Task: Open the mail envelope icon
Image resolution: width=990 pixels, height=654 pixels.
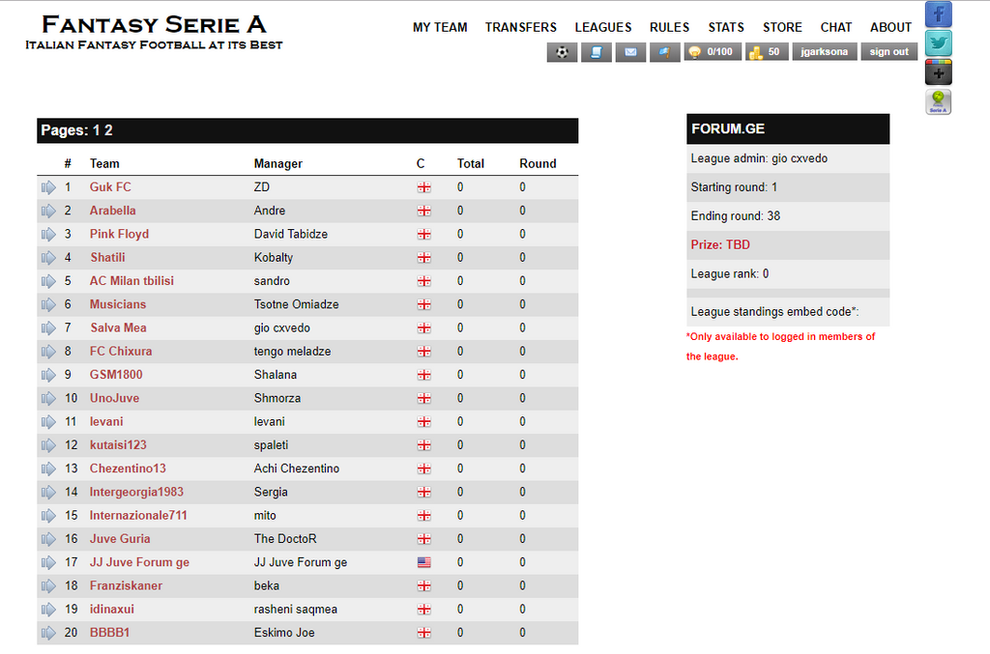Action: coord(630,52)
